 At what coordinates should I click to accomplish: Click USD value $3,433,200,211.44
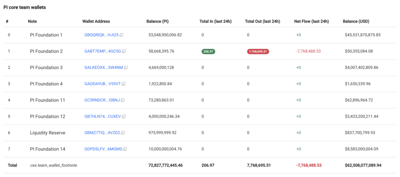tap(362, 117)
